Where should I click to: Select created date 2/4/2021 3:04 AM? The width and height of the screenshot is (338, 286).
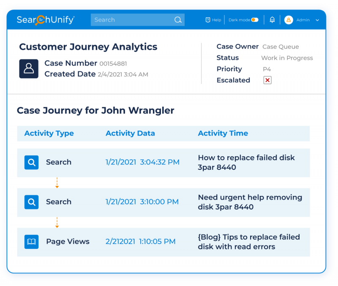(123, 74)
